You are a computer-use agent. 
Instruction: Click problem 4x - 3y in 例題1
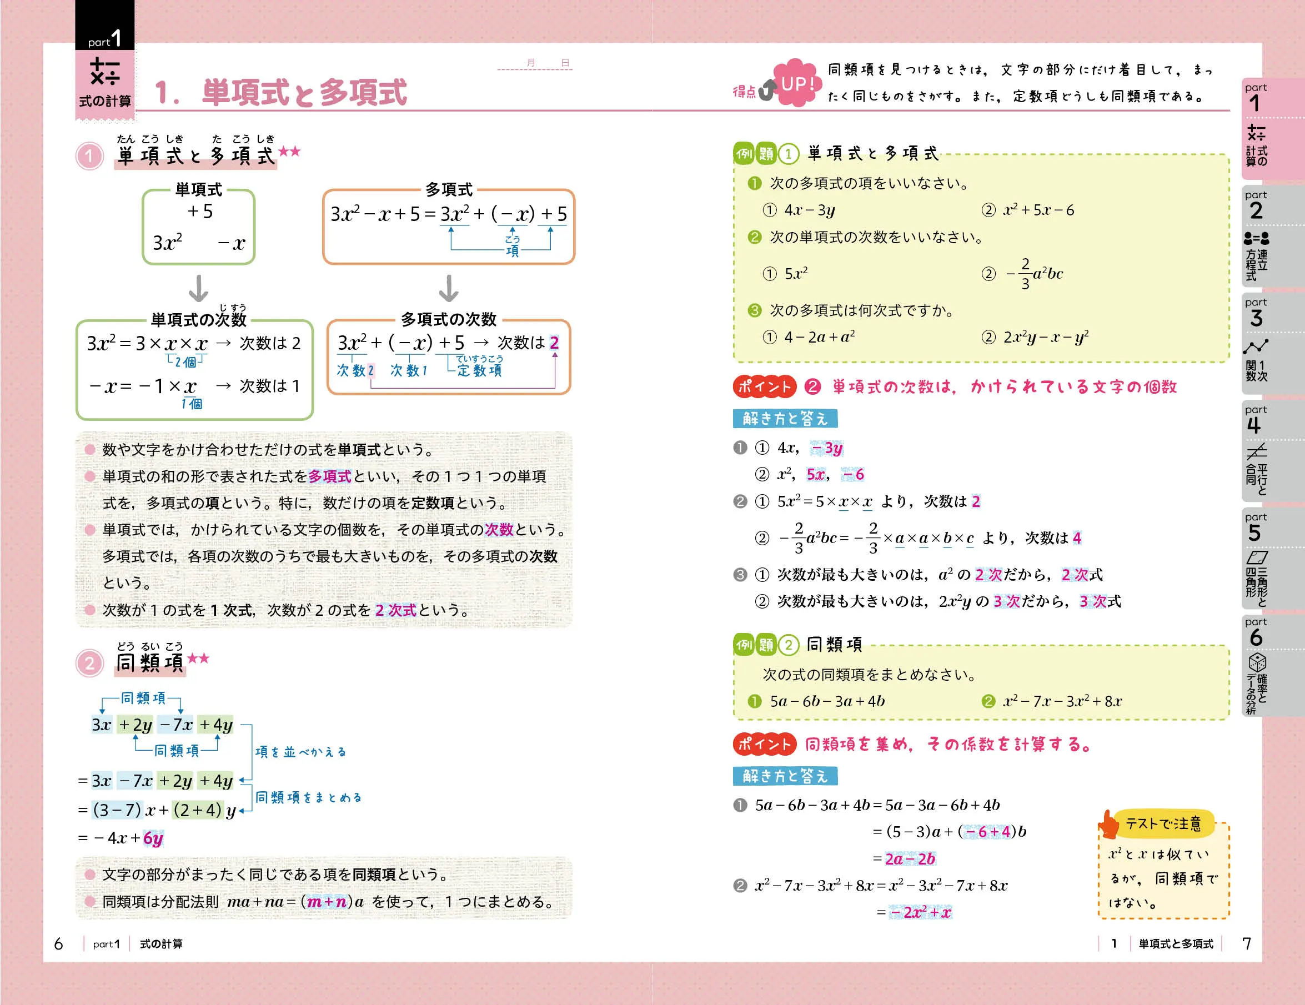point(810,210)
